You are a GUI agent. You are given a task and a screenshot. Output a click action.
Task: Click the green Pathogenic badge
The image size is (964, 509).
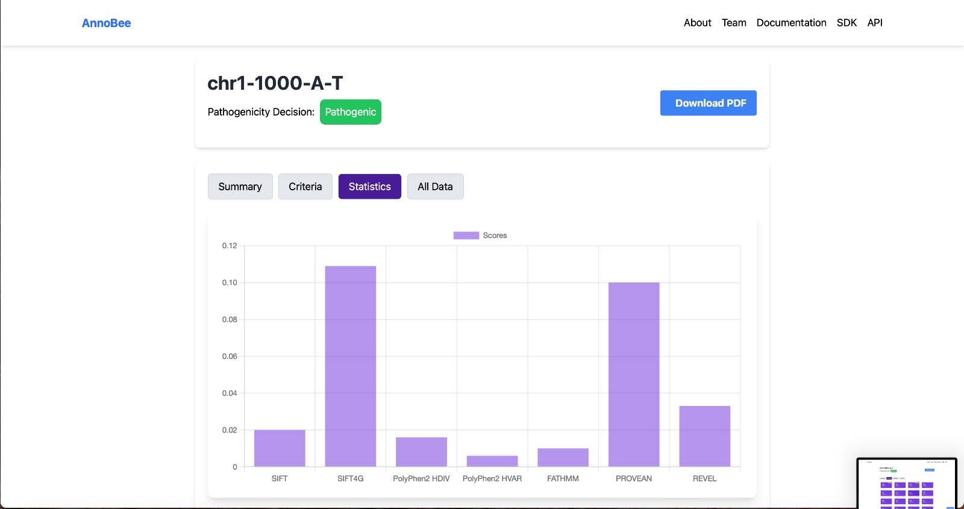tap(350, 112)
